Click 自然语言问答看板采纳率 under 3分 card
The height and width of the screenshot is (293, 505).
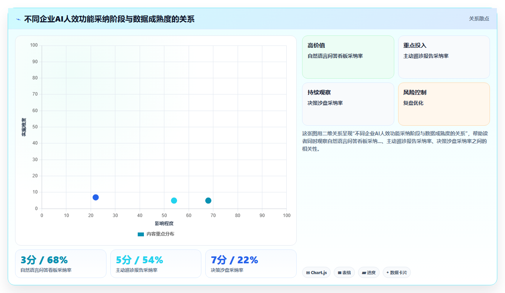coord(46,270)
